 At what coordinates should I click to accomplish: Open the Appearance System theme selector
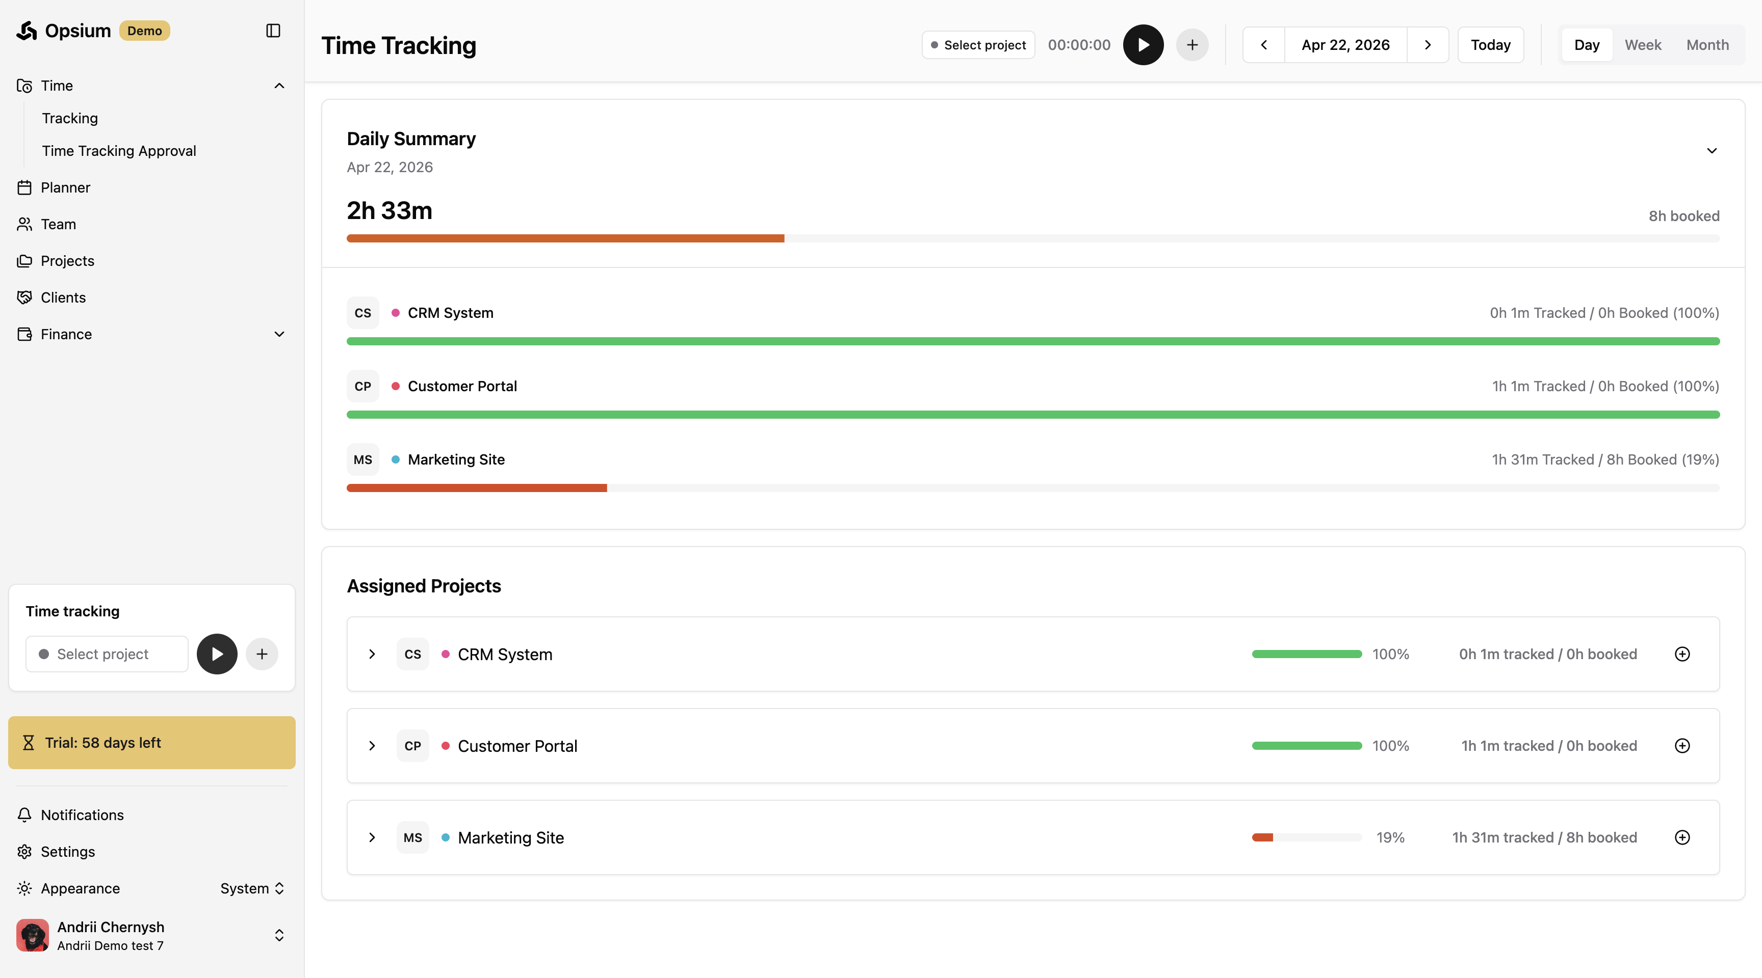coord(252,888)
